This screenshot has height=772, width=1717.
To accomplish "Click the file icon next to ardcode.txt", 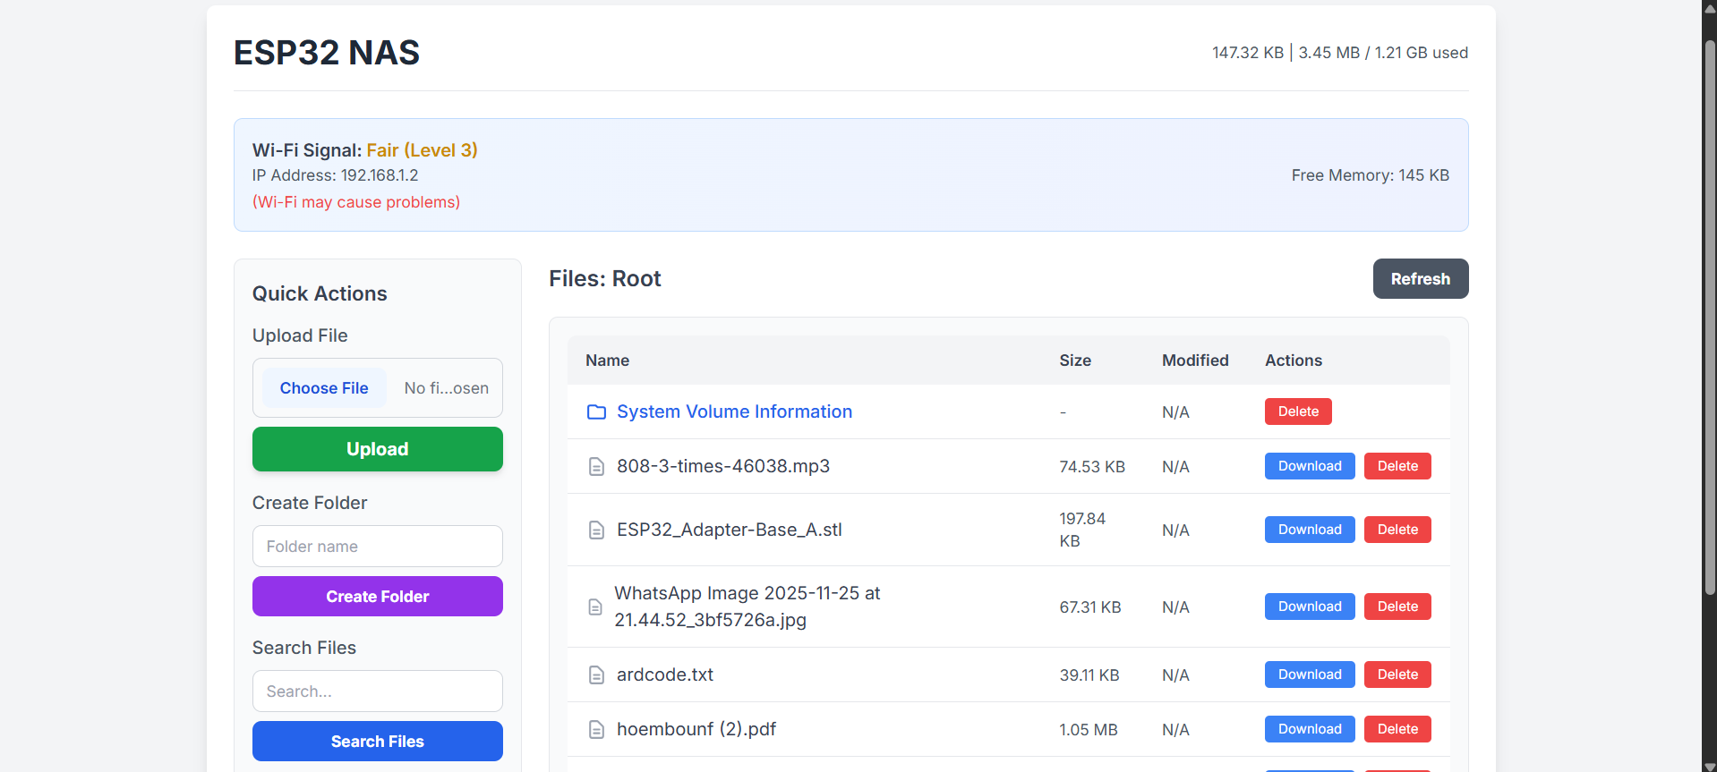I will coord(596,675).
